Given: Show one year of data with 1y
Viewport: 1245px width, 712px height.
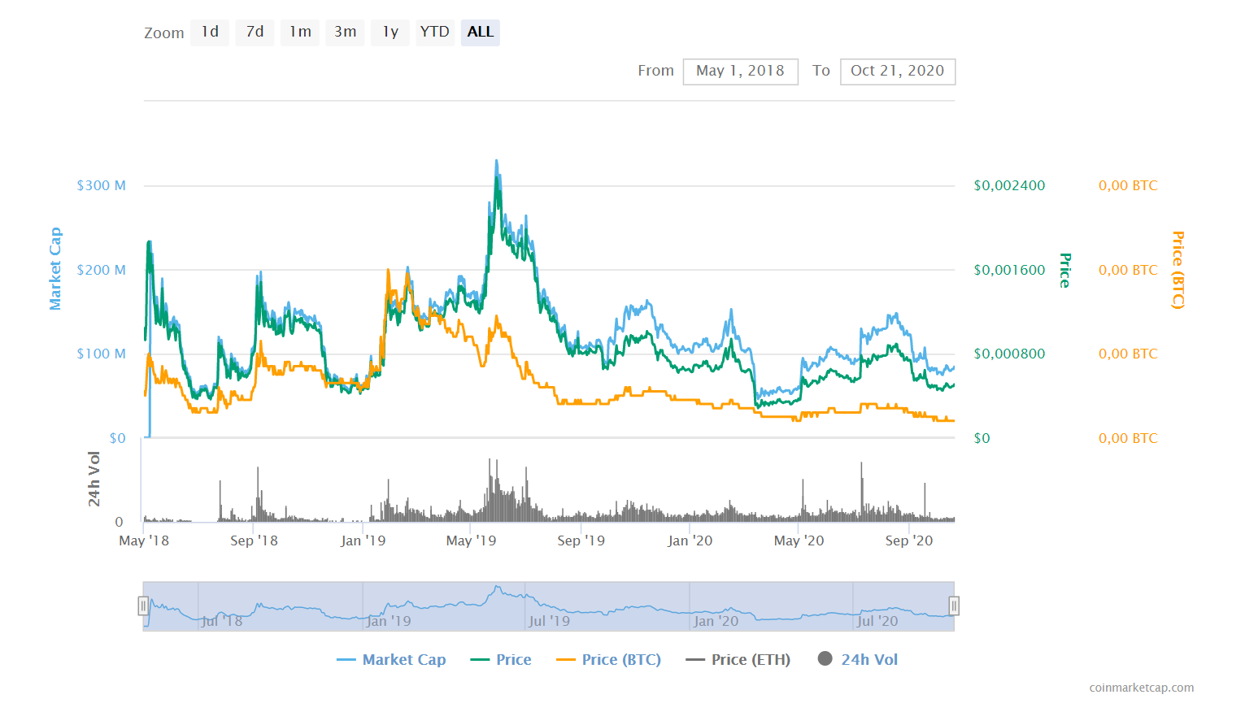Looking at the screenshot, I should tap(390, 32).
